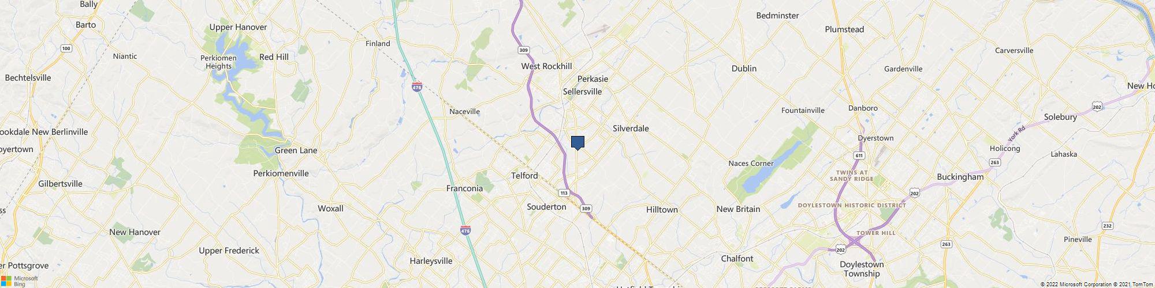Image resolution: width=1155 pixels, height=288 pixels.
Task: Click the Green Lane town label
Action: [296, 150]
